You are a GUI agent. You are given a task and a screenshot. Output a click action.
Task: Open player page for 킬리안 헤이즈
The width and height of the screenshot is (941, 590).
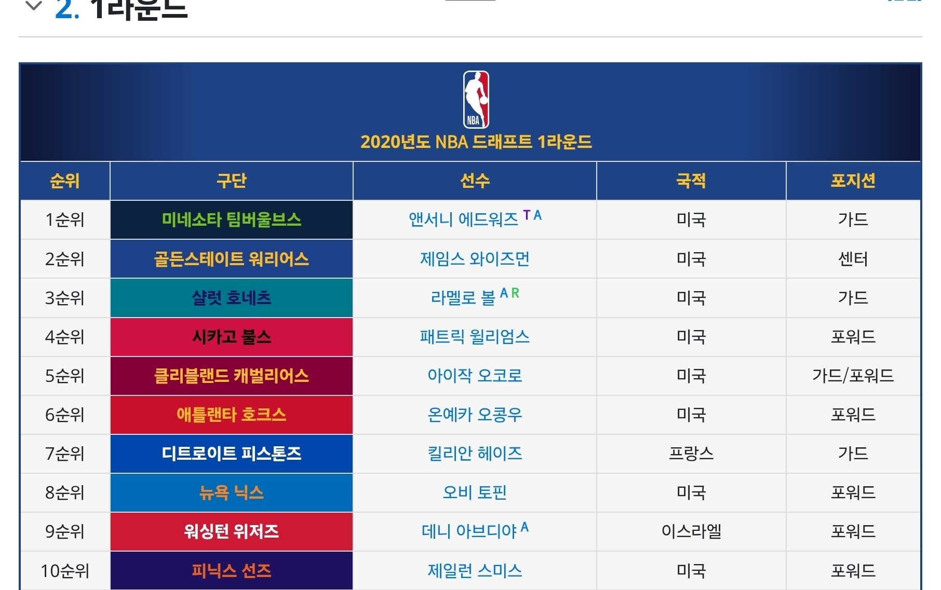pos(475,454)
